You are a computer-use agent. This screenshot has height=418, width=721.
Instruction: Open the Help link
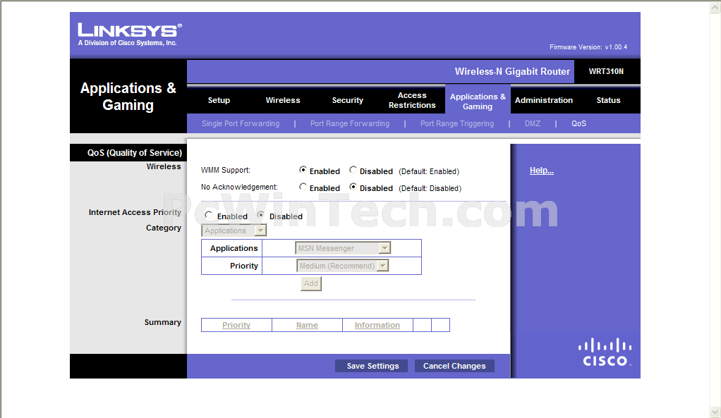542,171
